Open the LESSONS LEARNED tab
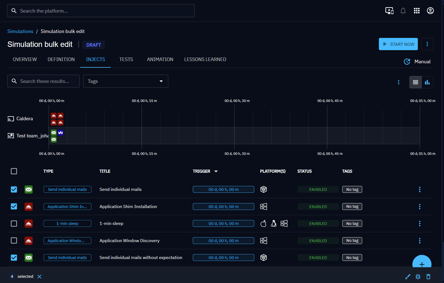Viewport: 444px width, 283px height. click(205, 59)
